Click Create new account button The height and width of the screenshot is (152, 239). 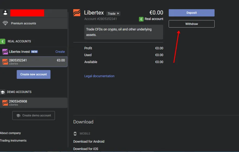click(33, 74)
